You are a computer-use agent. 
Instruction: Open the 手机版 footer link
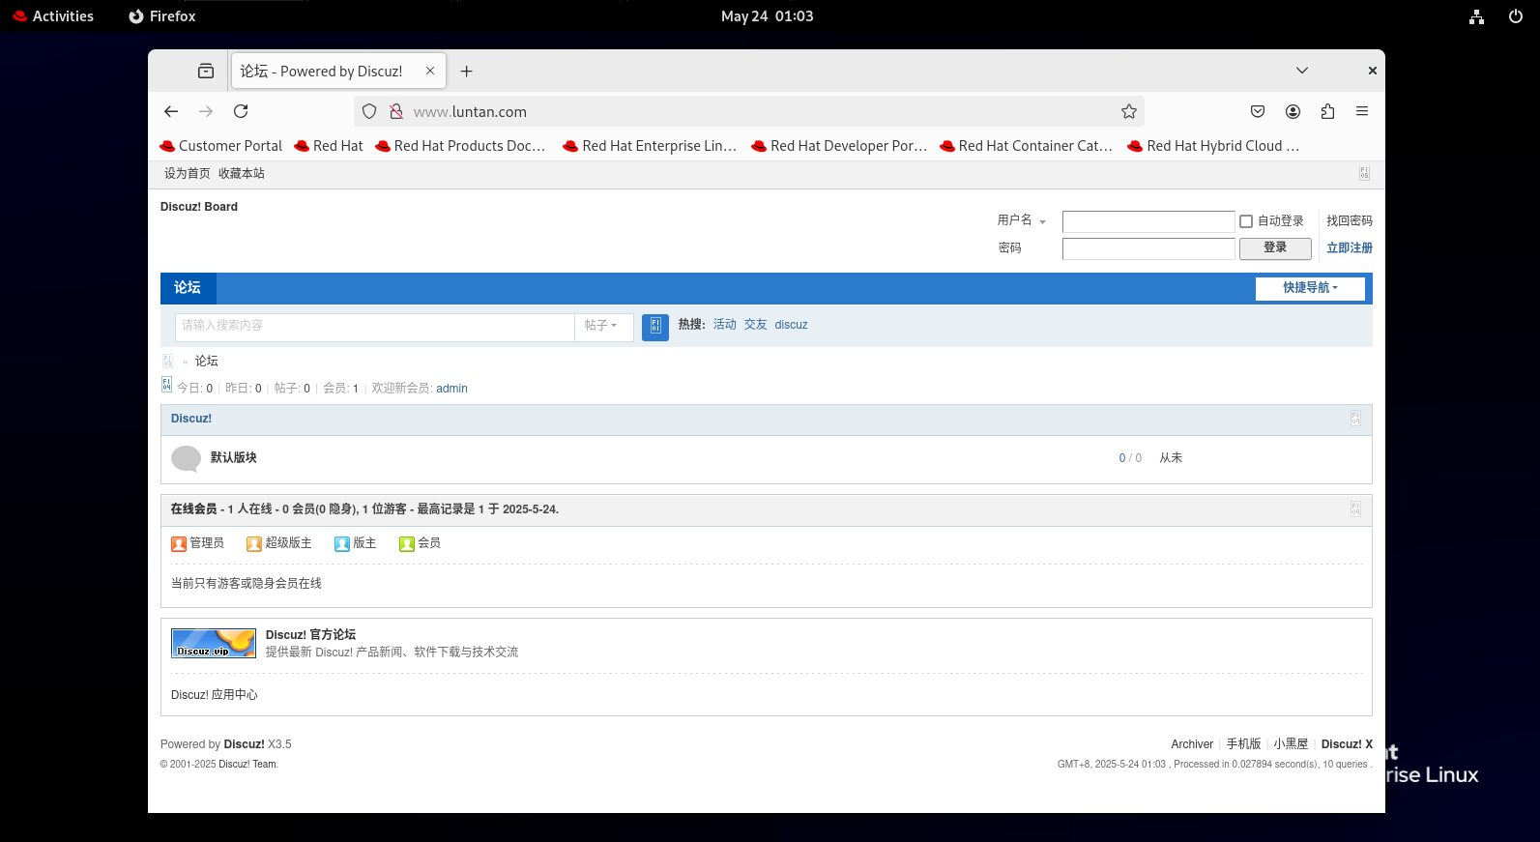pyautogui.click(x=1244, y=744)
